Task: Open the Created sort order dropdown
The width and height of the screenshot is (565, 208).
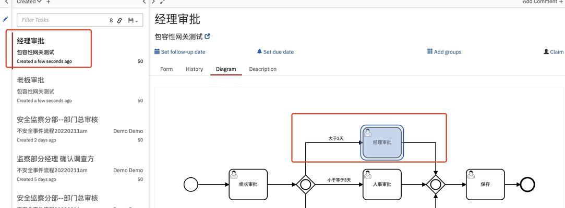Action: (29, 2)
